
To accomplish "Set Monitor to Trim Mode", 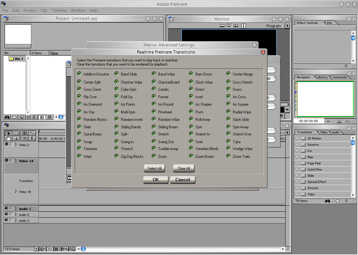I will pyautogui.click(x=236, y=26).
